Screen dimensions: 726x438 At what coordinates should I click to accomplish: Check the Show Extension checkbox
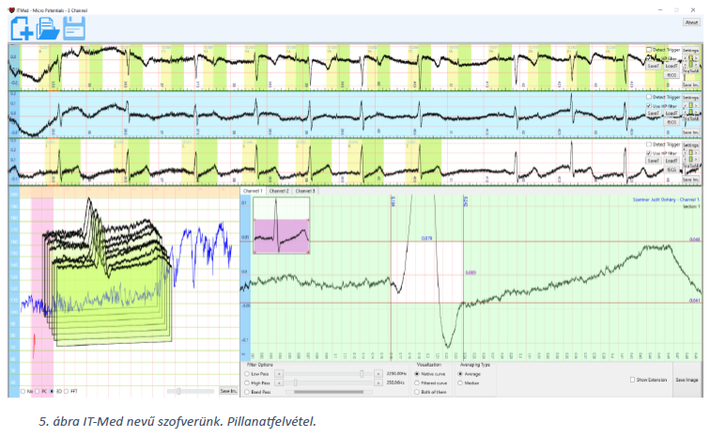coord(632,380)
